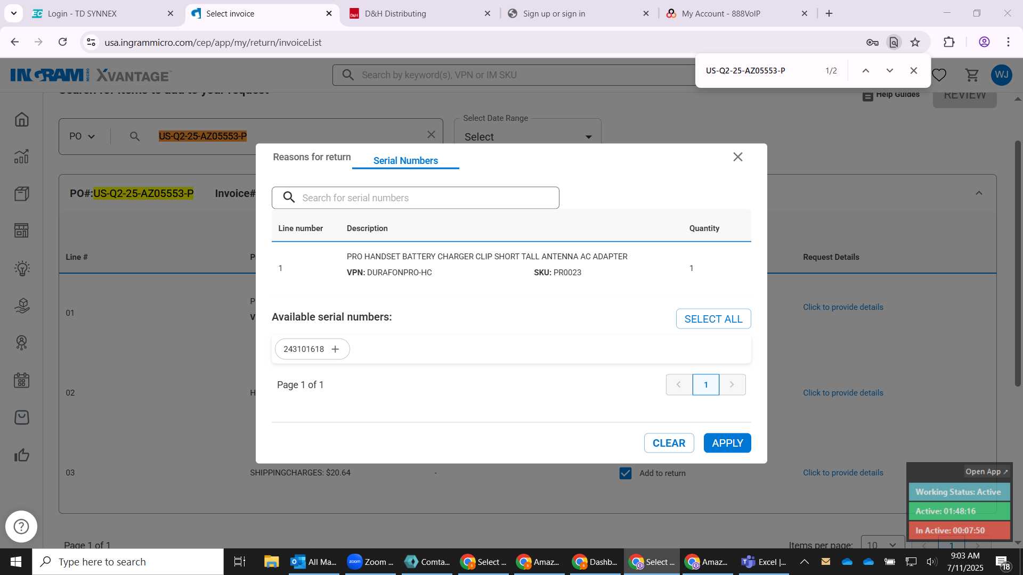Viewport: 1023px width, 575px height.
Task: Select serial number chip 243101618
Action: (312, 349)
